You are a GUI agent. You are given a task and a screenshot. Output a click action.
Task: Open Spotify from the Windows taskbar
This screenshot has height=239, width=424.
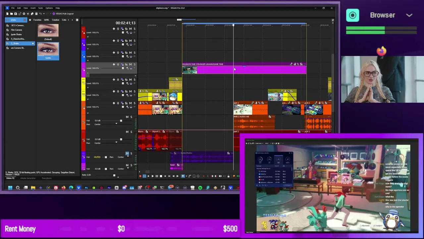(200, 188)
